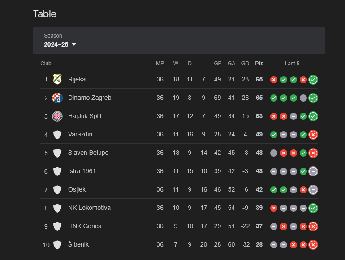Click Osijek's latest match draw icon
This screenshot has height=260, width=345.
click(x=313, y=190)
